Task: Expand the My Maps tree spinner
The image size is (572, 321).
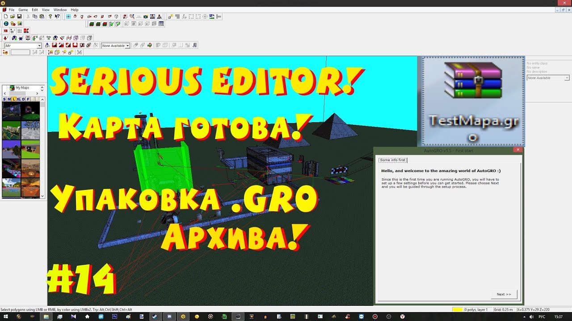Action: tap(42, 88)
